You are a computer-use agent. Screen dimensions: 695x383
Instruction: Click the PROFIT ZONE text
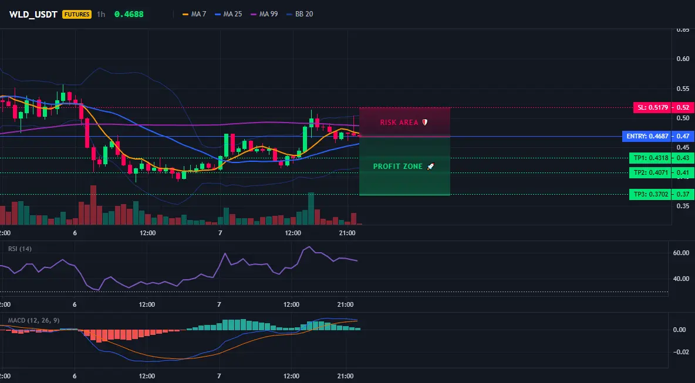pos(398,167)
